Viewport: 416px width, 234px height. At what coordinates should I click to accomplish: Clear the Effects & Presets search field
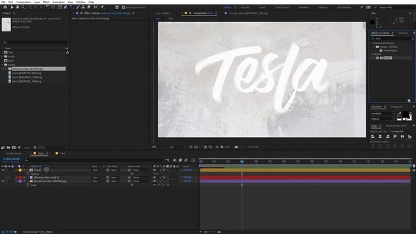point(413,38)
